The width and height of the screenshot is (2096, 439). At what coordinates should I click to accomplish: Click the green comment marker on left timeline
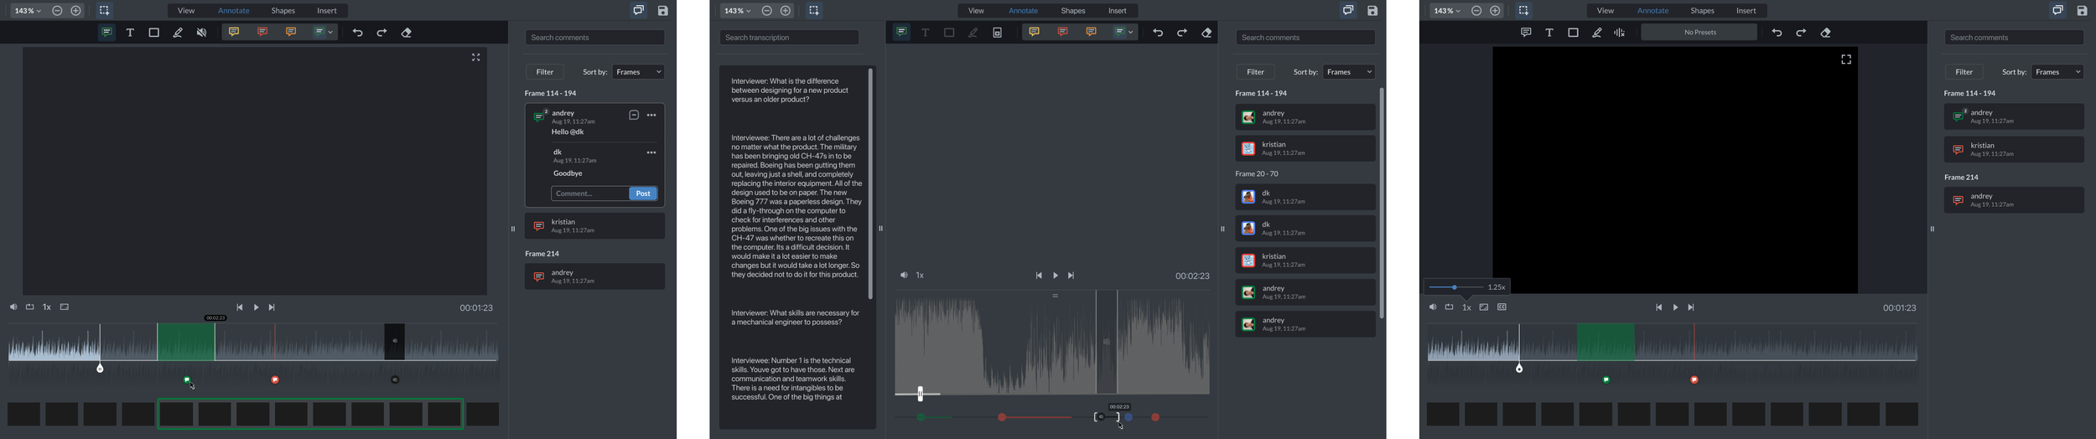point(187,380)
